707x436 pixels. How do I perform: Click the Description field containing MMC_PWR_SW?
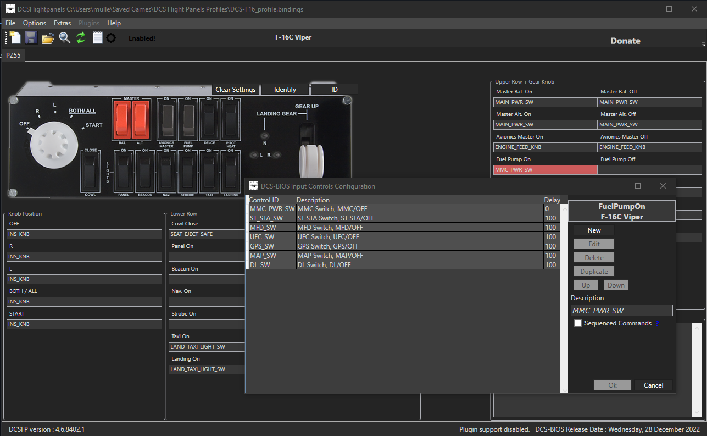(621, 311)
